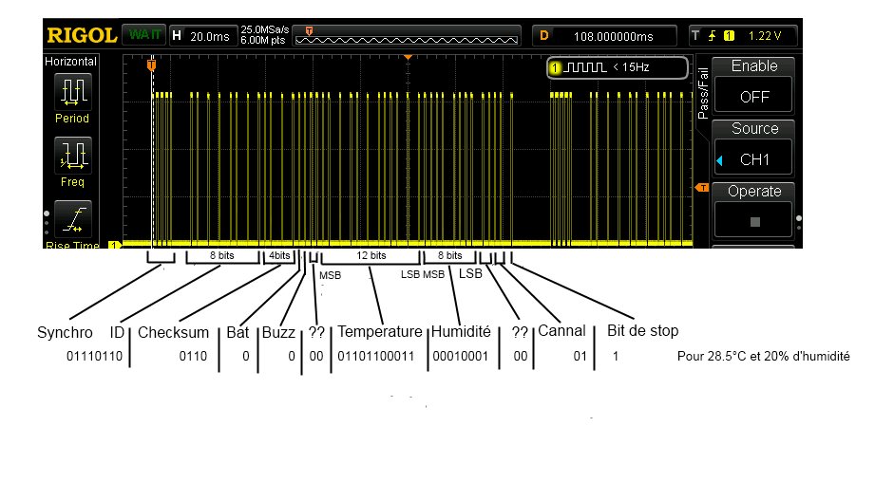Click the H 20.0ms timebase readout
Viewport: 875px width, 482px height.
(202, 36)
